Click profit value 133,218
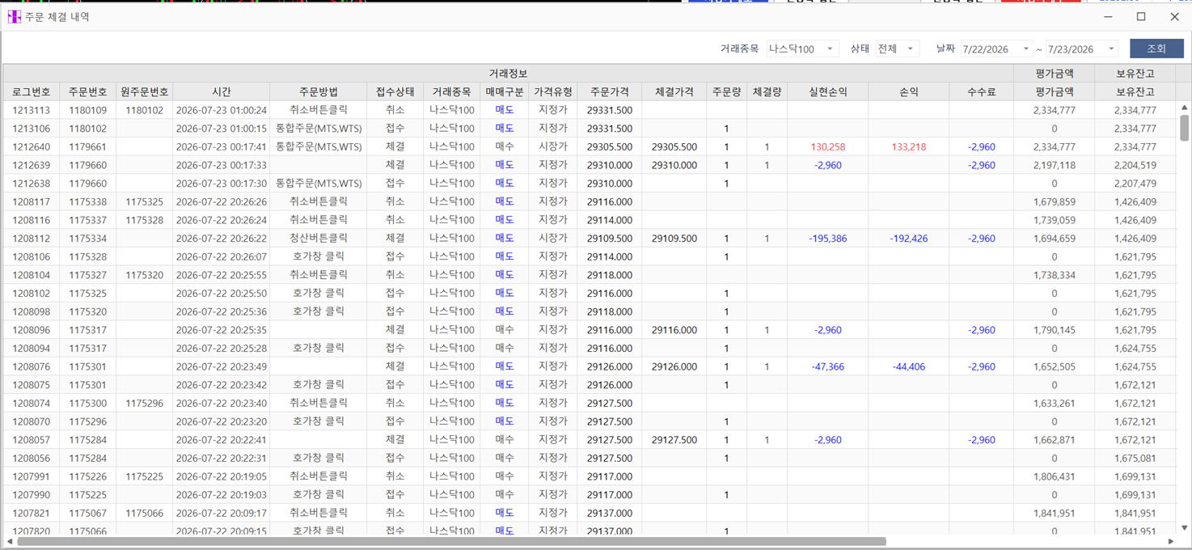The height and width of the screenshot is (550, 1192). click(x=909, y=146)
